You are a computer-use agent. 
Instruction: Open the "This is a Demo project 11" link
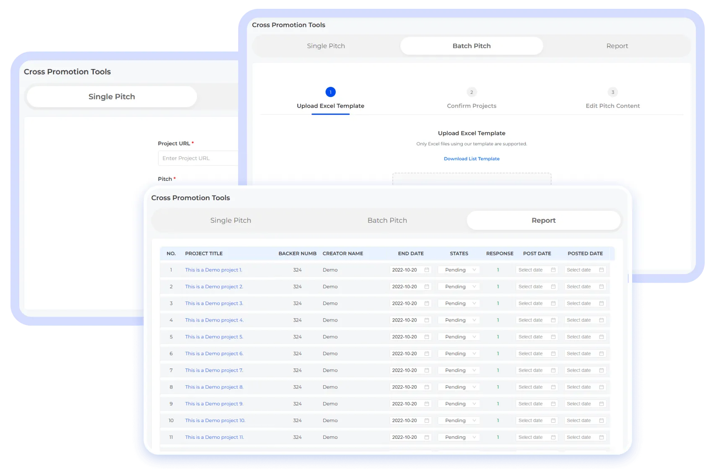pos(214,437)
